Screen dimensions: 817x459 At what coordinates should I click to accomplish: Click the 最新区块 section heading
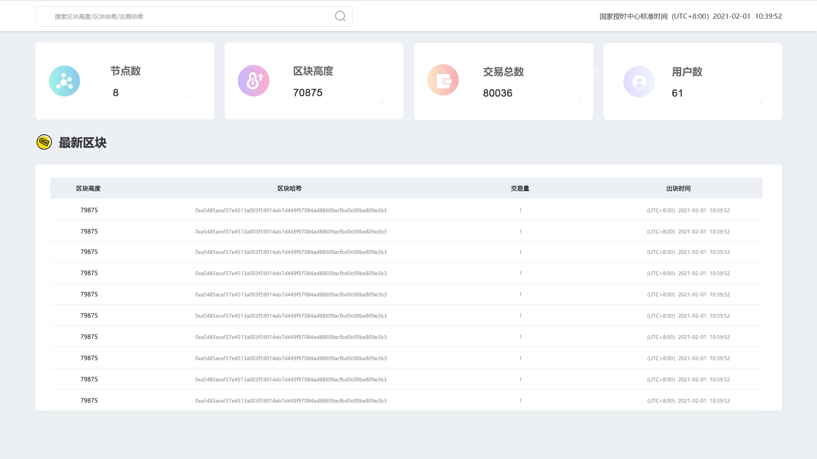[83, 143]
